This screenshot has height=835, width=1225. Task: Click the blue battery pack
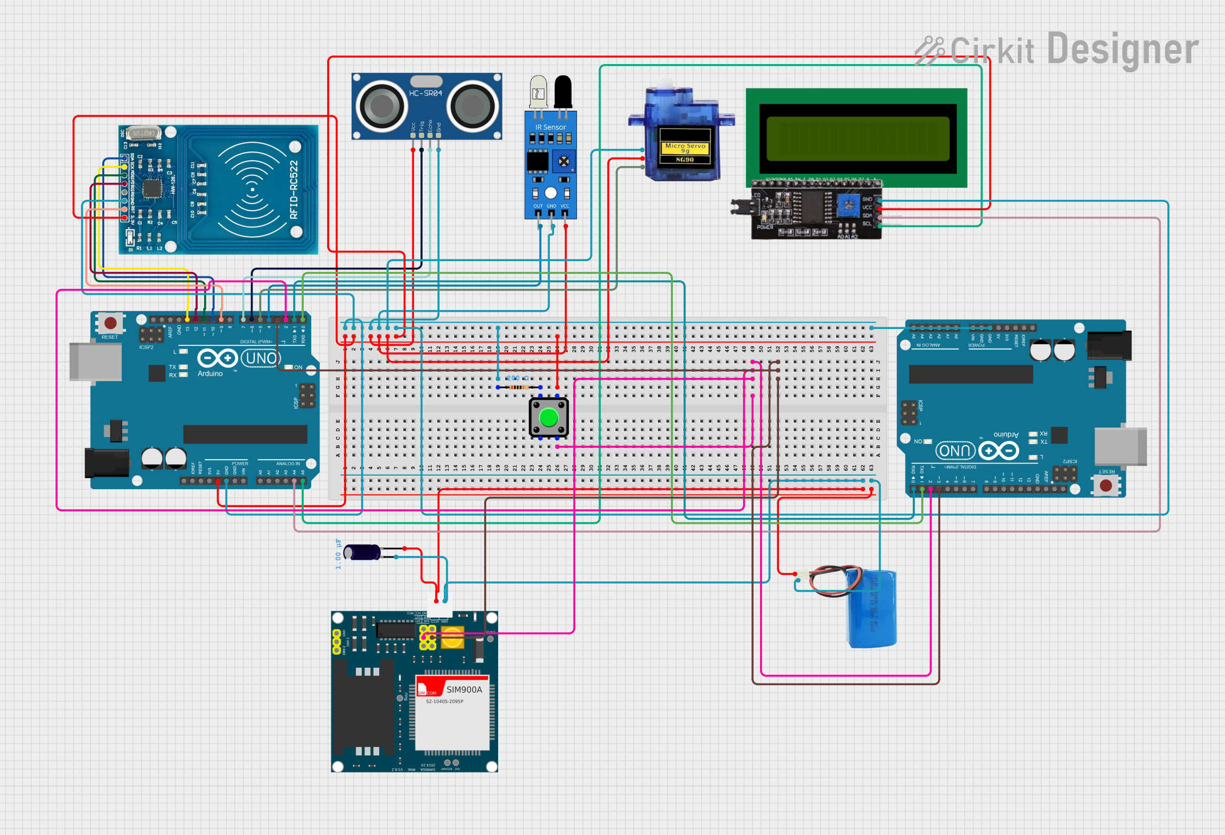click(871, 608)
